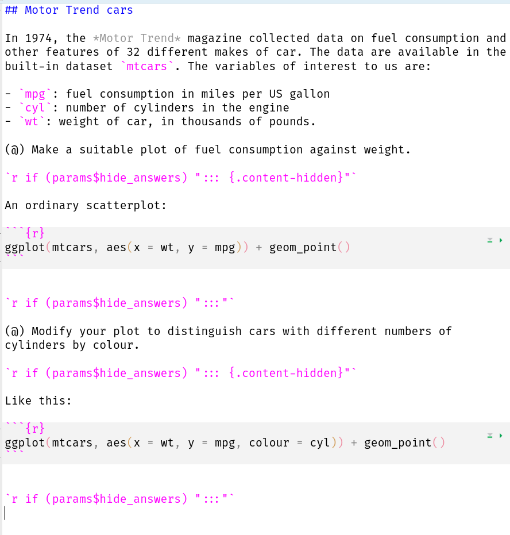Click the `mpg` bullet variable name

(x=35, y=94)
